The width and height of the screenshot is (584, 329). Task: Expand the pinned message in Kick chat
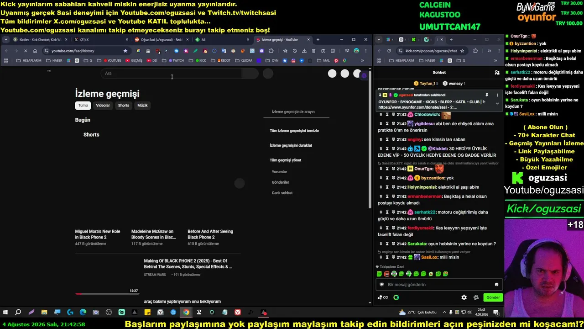pos(497,103)
